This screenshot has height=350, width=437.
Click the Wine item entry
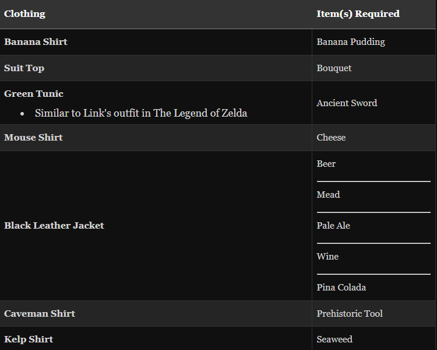click(x=327, y=257)
